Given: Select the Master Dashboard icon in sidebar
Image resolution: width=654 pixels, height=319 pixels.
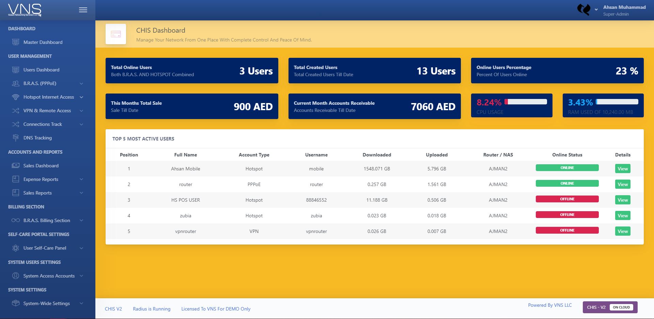Looking at the screenshot, I should click(15, 42).
